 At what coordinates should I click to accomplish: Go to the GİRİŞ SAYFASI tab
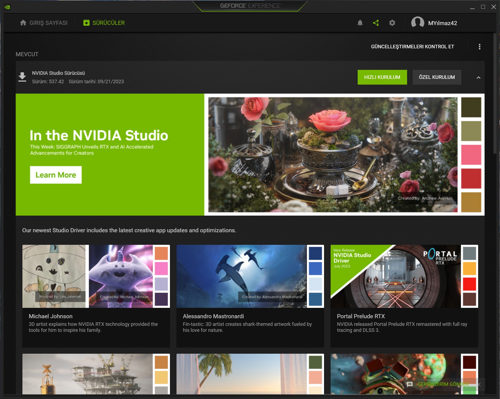click(x=44, y=23)
